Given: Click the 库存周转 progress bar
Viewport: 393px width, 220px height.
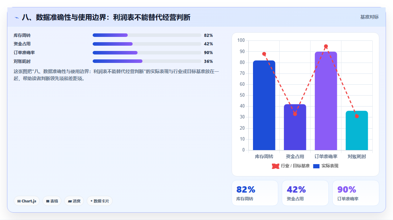Looking at the screenshot, I should click(x=147, y=35).
